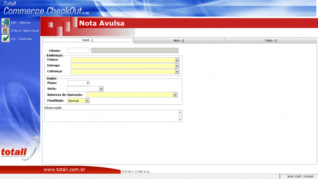Click the F12 - Confirmar label
The image size is (318, 179).
coord(22,39)
